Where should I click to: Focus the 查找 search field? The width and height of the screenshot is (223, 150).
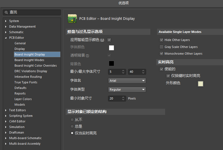pyautogui.click(x=32, y=12)
